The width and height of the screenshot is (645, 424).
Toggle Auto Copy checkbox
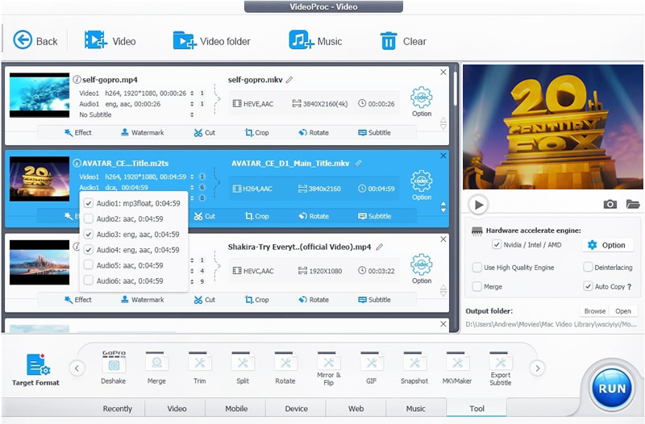pos(588,286)
